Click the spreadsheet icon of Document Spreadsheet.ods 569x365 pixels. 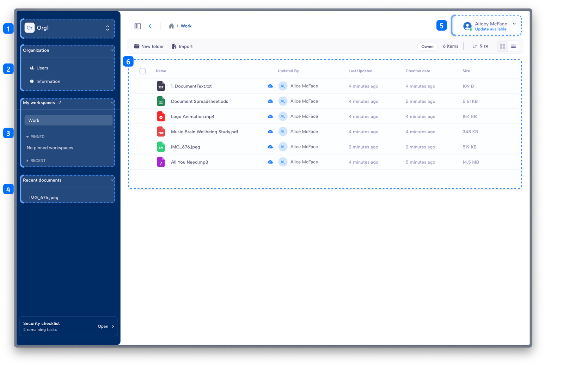[161, 101]
